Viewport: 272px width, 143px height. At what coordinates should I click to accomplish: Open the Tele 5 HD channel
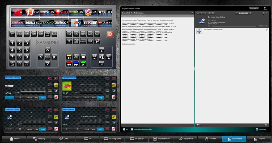18,23
